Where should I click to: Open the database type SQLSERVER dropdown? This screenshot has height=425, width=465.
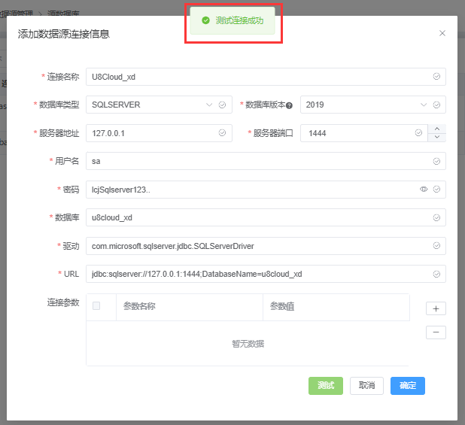pyautogui.click(x=209, y=105)
